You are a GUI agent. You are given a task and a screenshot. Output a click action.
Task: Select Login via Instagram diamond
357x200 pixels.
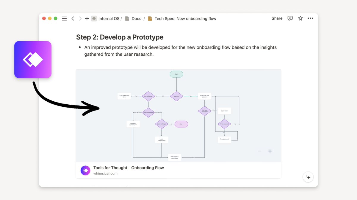click(148, 113)
